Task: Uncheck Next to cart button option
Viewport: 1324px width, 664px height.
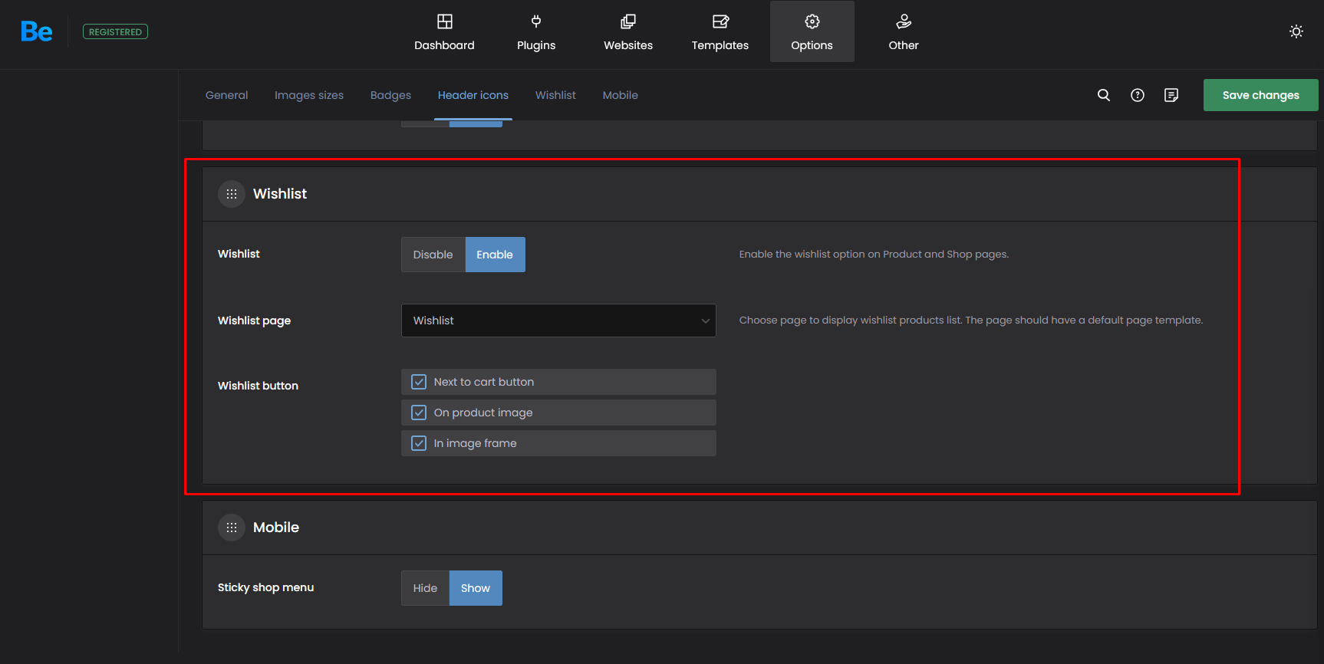Action: pyautogui.click(x=419, y=382)
